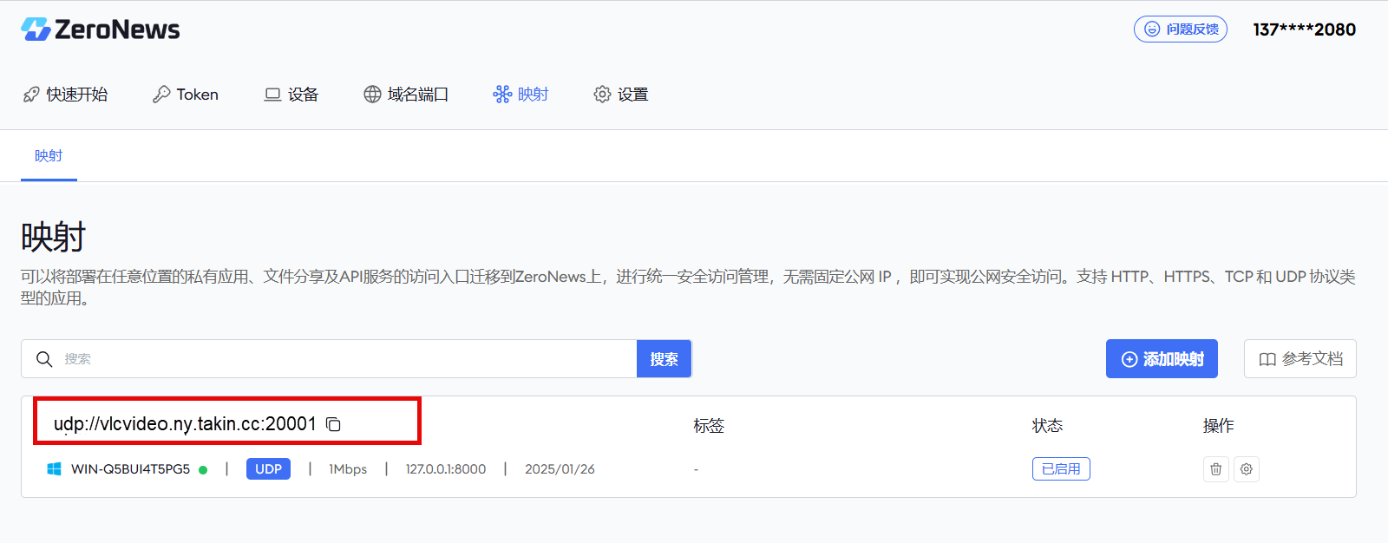This screenshot has height=543, width=1388.
Task: Open the 设备 menu item
Action: point(291,95)
